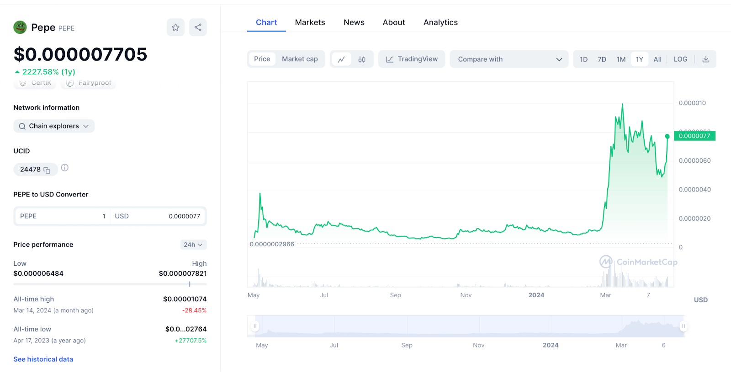This screenshot has height=372, width=731.
Task: Copy the UCID 24478 value
Action: [47, 170]
